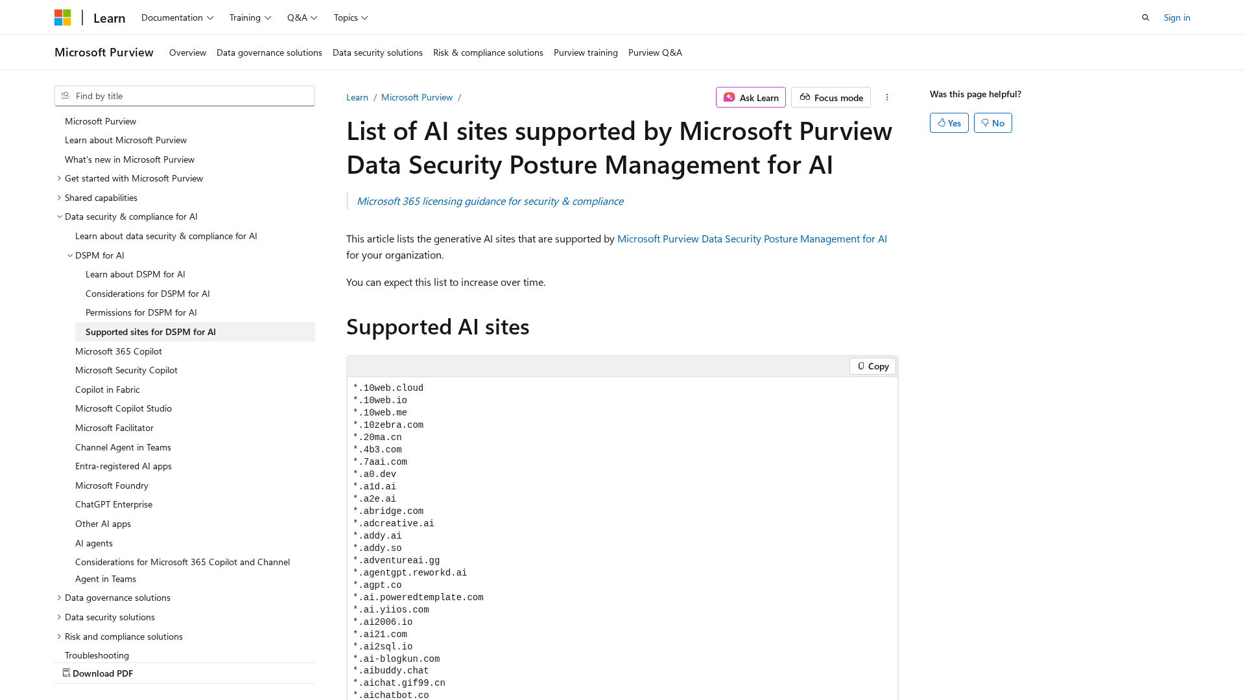Click the Ask Learn button
The image size is (1245, 700).
pos(750,97)
